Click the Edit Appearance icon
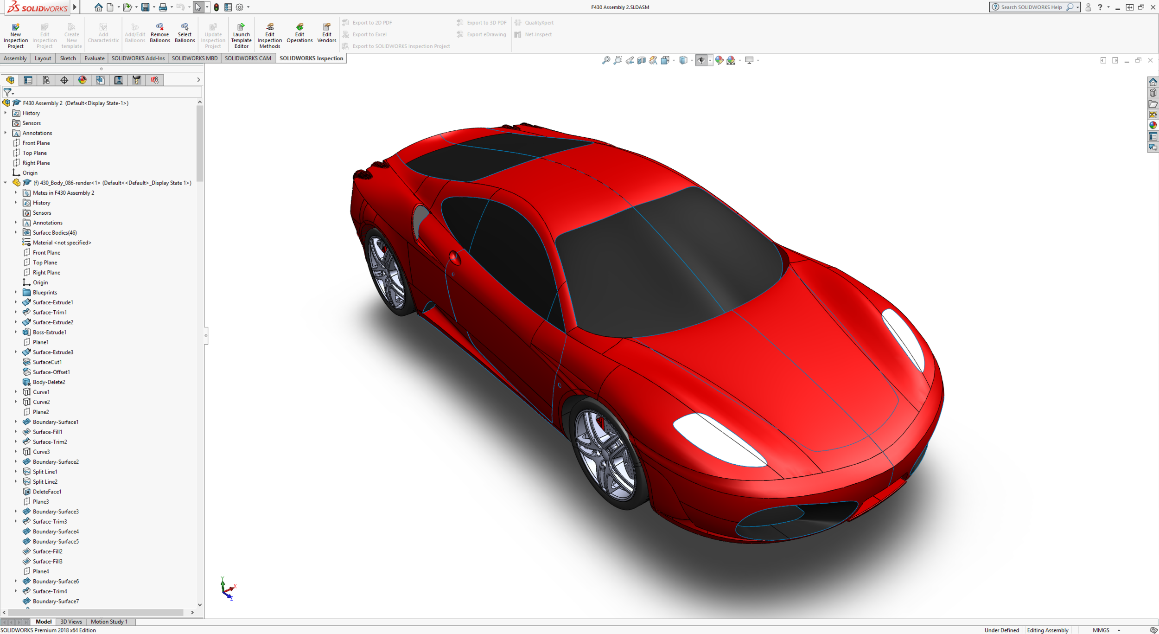 (719, 60)
